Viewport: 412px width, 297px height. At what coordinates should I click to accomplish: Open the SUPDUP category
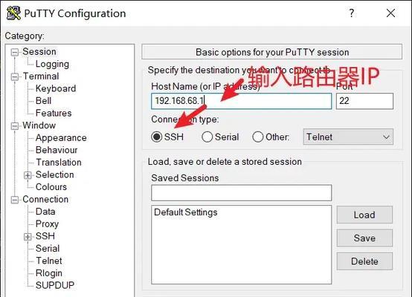(x=55, y=285)
